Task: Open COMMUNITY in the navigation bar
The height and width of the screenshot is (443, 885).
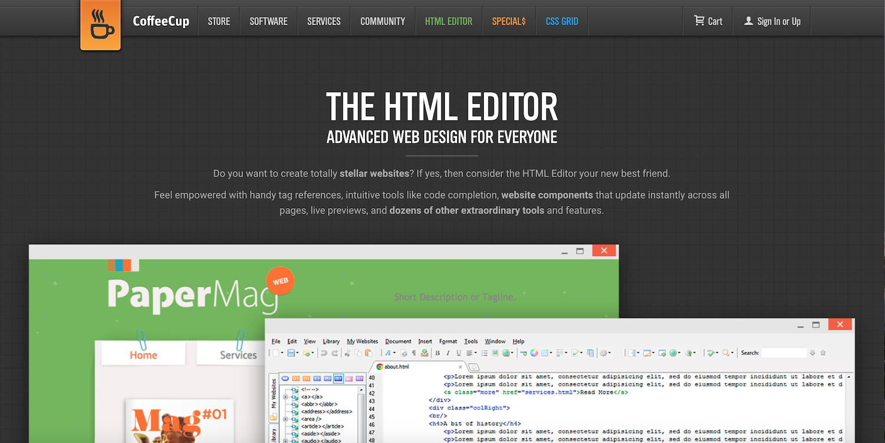Action: tap(383, 21)
